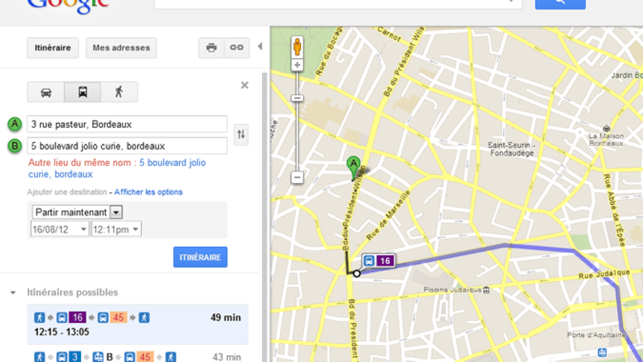Click the Street View pegman
Viewport: 643px width, 362px height.
297,47
